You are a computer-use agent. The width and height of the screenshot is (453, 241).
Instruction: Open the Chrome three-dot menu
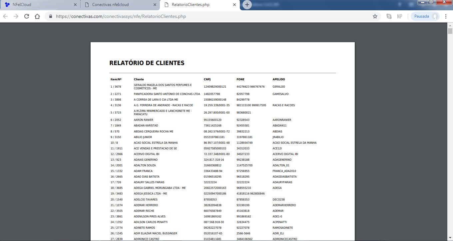(446, 16)
